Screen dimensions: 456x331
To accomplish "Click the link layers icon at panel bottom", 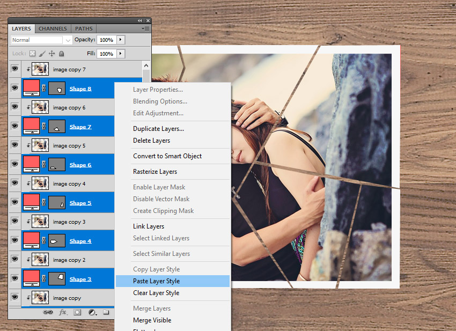I will [48, 312].
